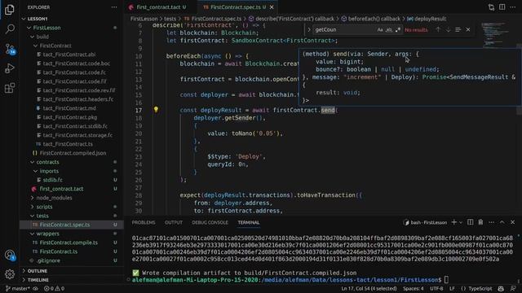Screen dimensions: 522x293
Task: Open Accounts menu in activity bar
Action: pos(10,255)
